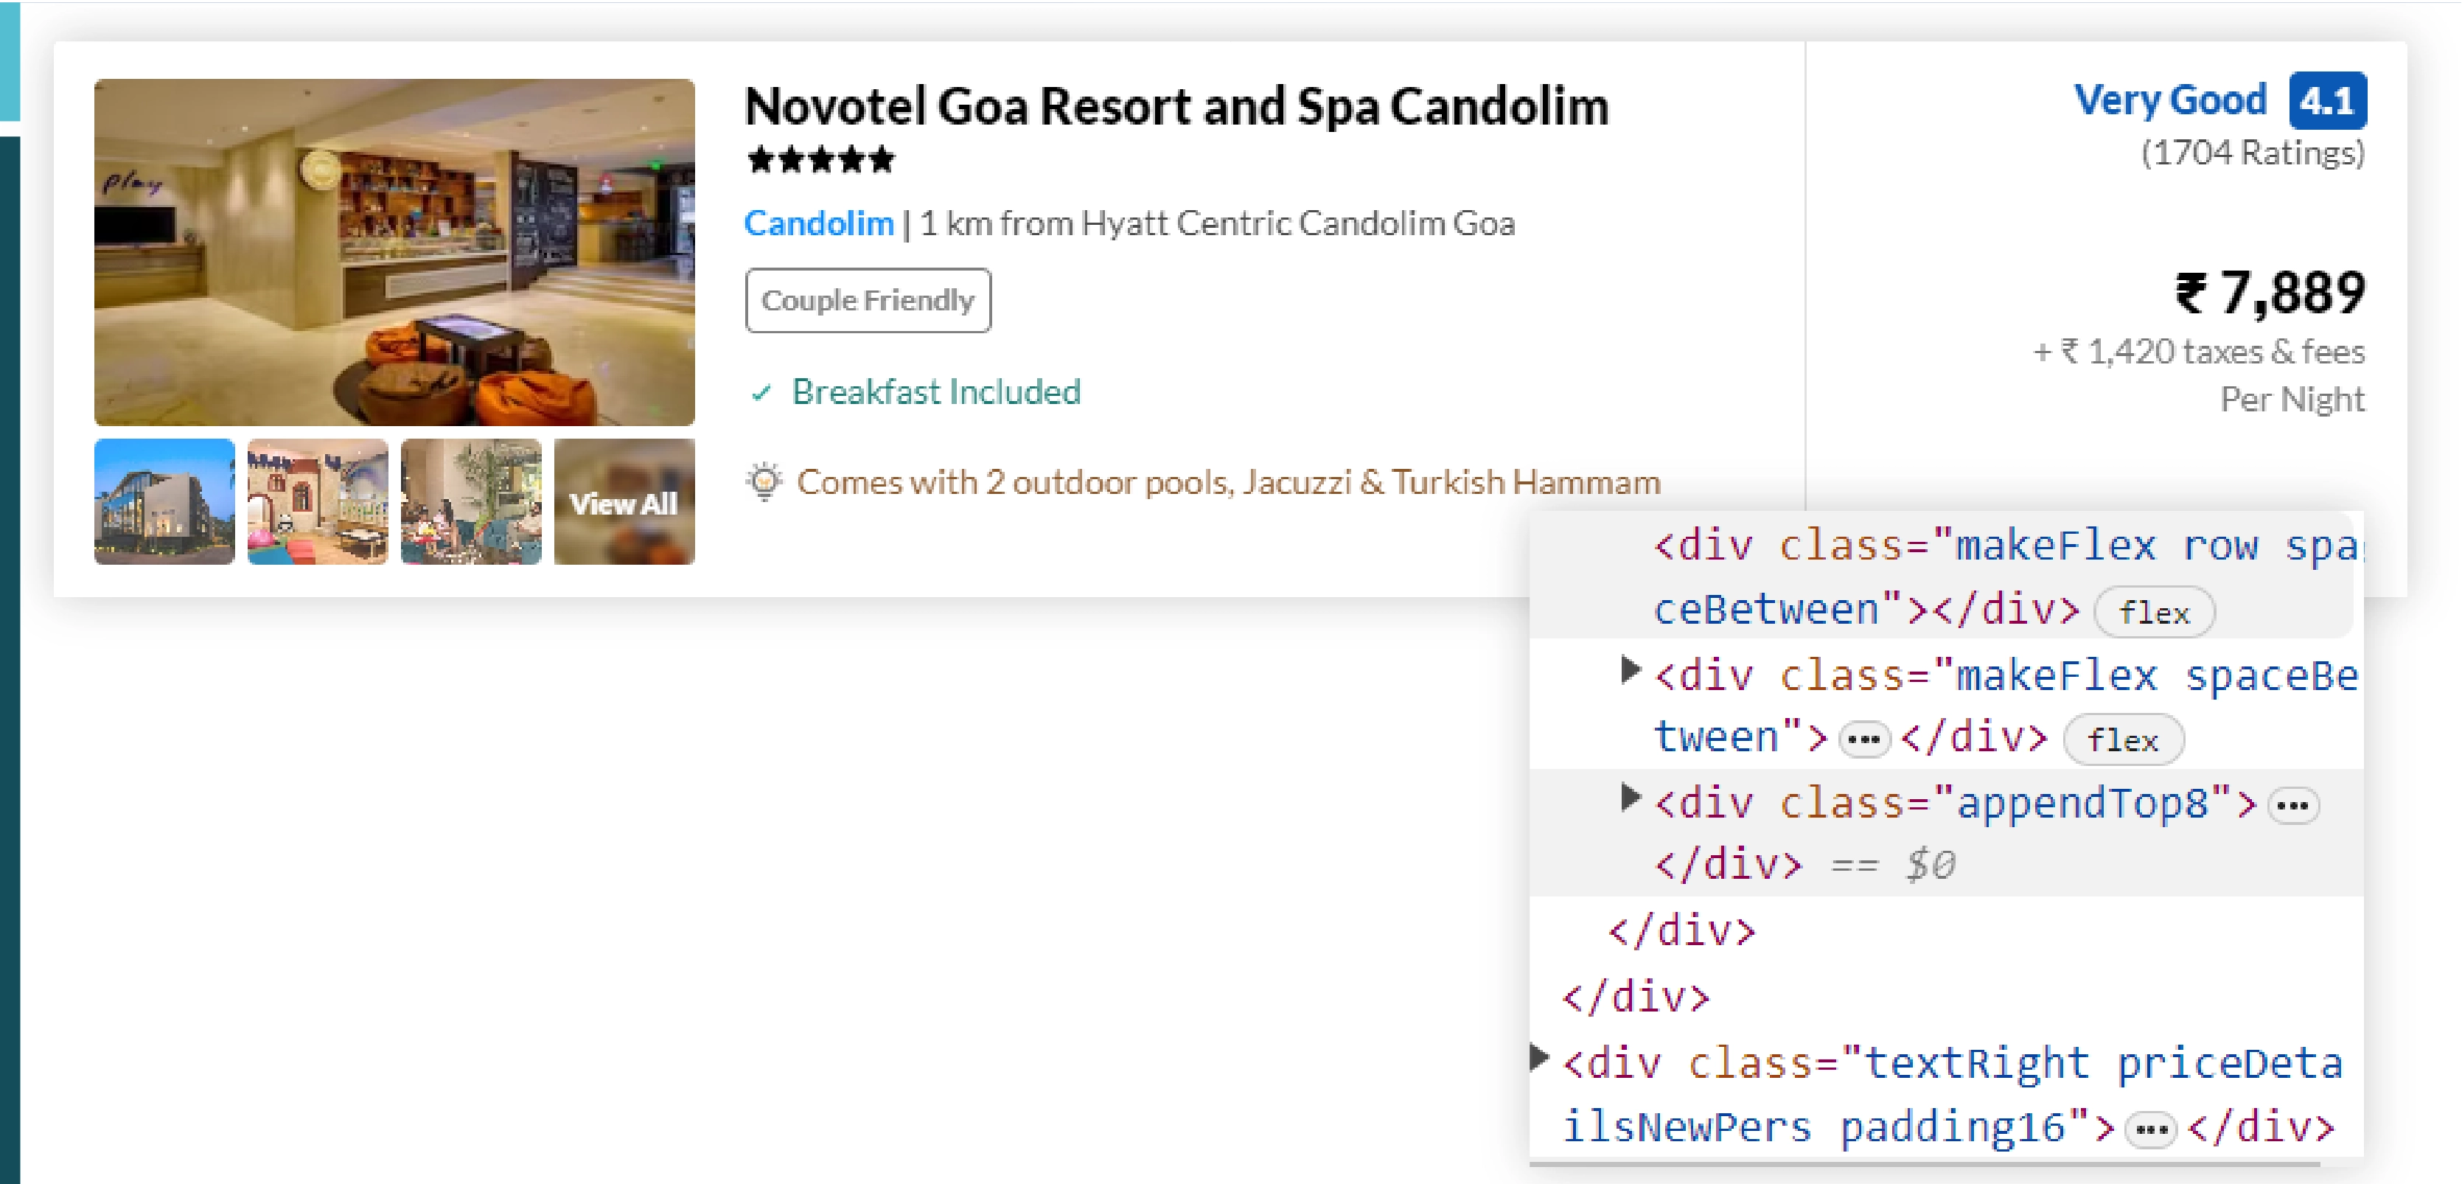Click the 4.1 rating badge
The width and height of the screenshot is (2462, 1184).
2326,100
